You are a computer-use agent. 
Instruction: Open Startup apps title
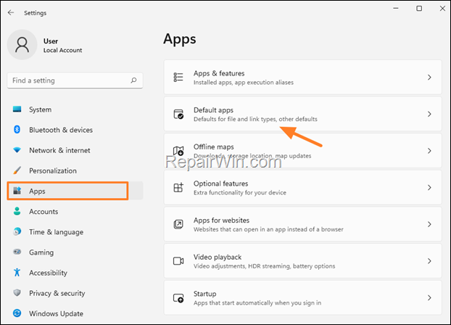click(x=204, y=294)
